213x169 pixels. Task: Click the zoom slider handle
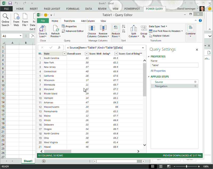click(x=187, y=166)
